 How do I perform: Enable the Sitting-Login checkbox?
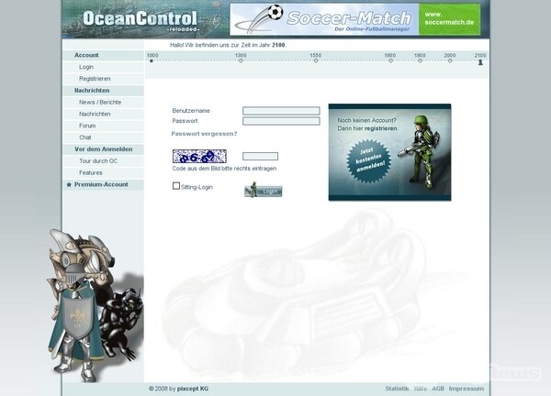pyautogui.click(x=176, y=186)
